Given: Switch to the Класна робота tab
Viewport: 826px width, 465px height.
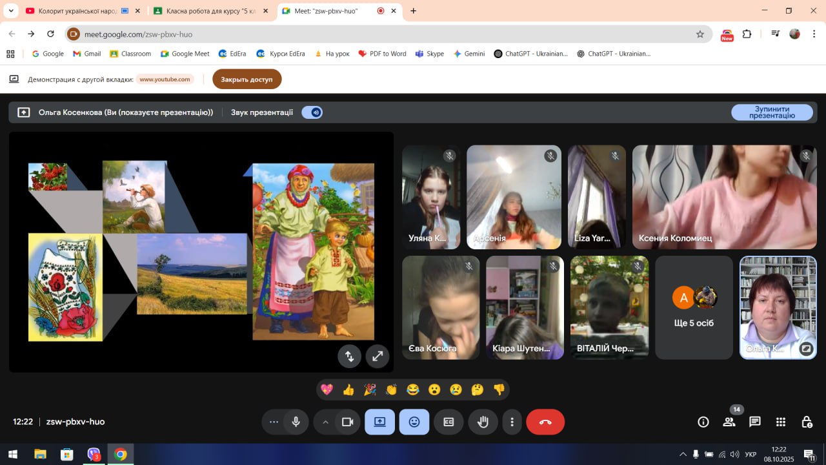Looking at the screenshot, I should [x=206, y=11].
